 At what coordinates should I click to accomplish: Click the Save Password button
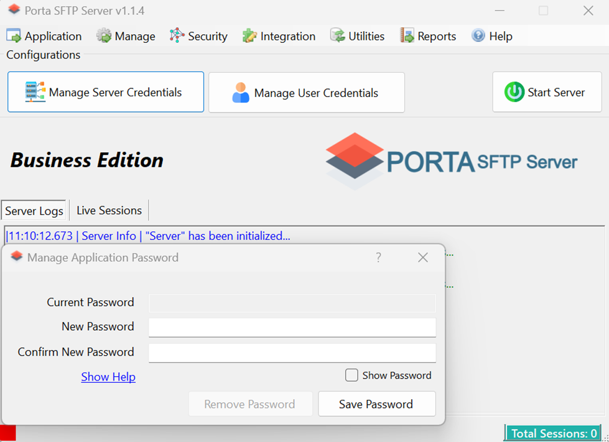coord(376,403)
